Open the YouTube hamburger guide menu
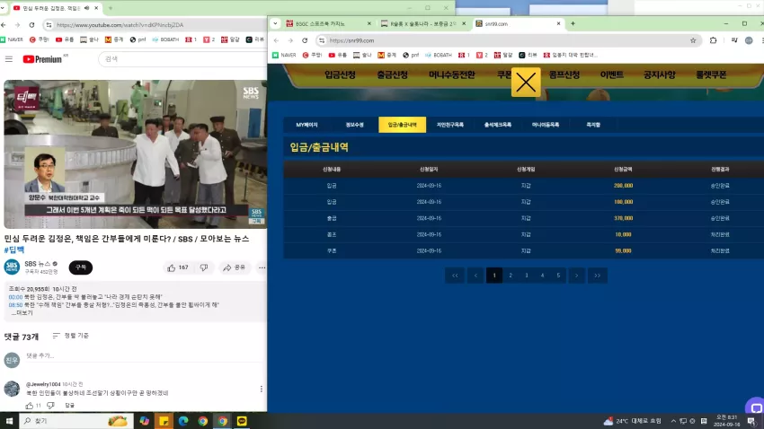Image resolution: width=764 pixels, height=429 pixels. 9,59
